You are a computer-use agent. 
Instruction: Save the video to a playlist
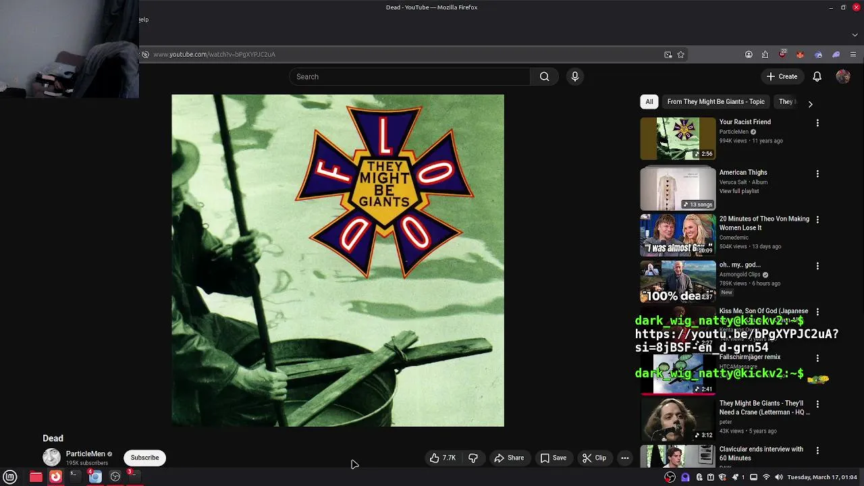(553, 458)
